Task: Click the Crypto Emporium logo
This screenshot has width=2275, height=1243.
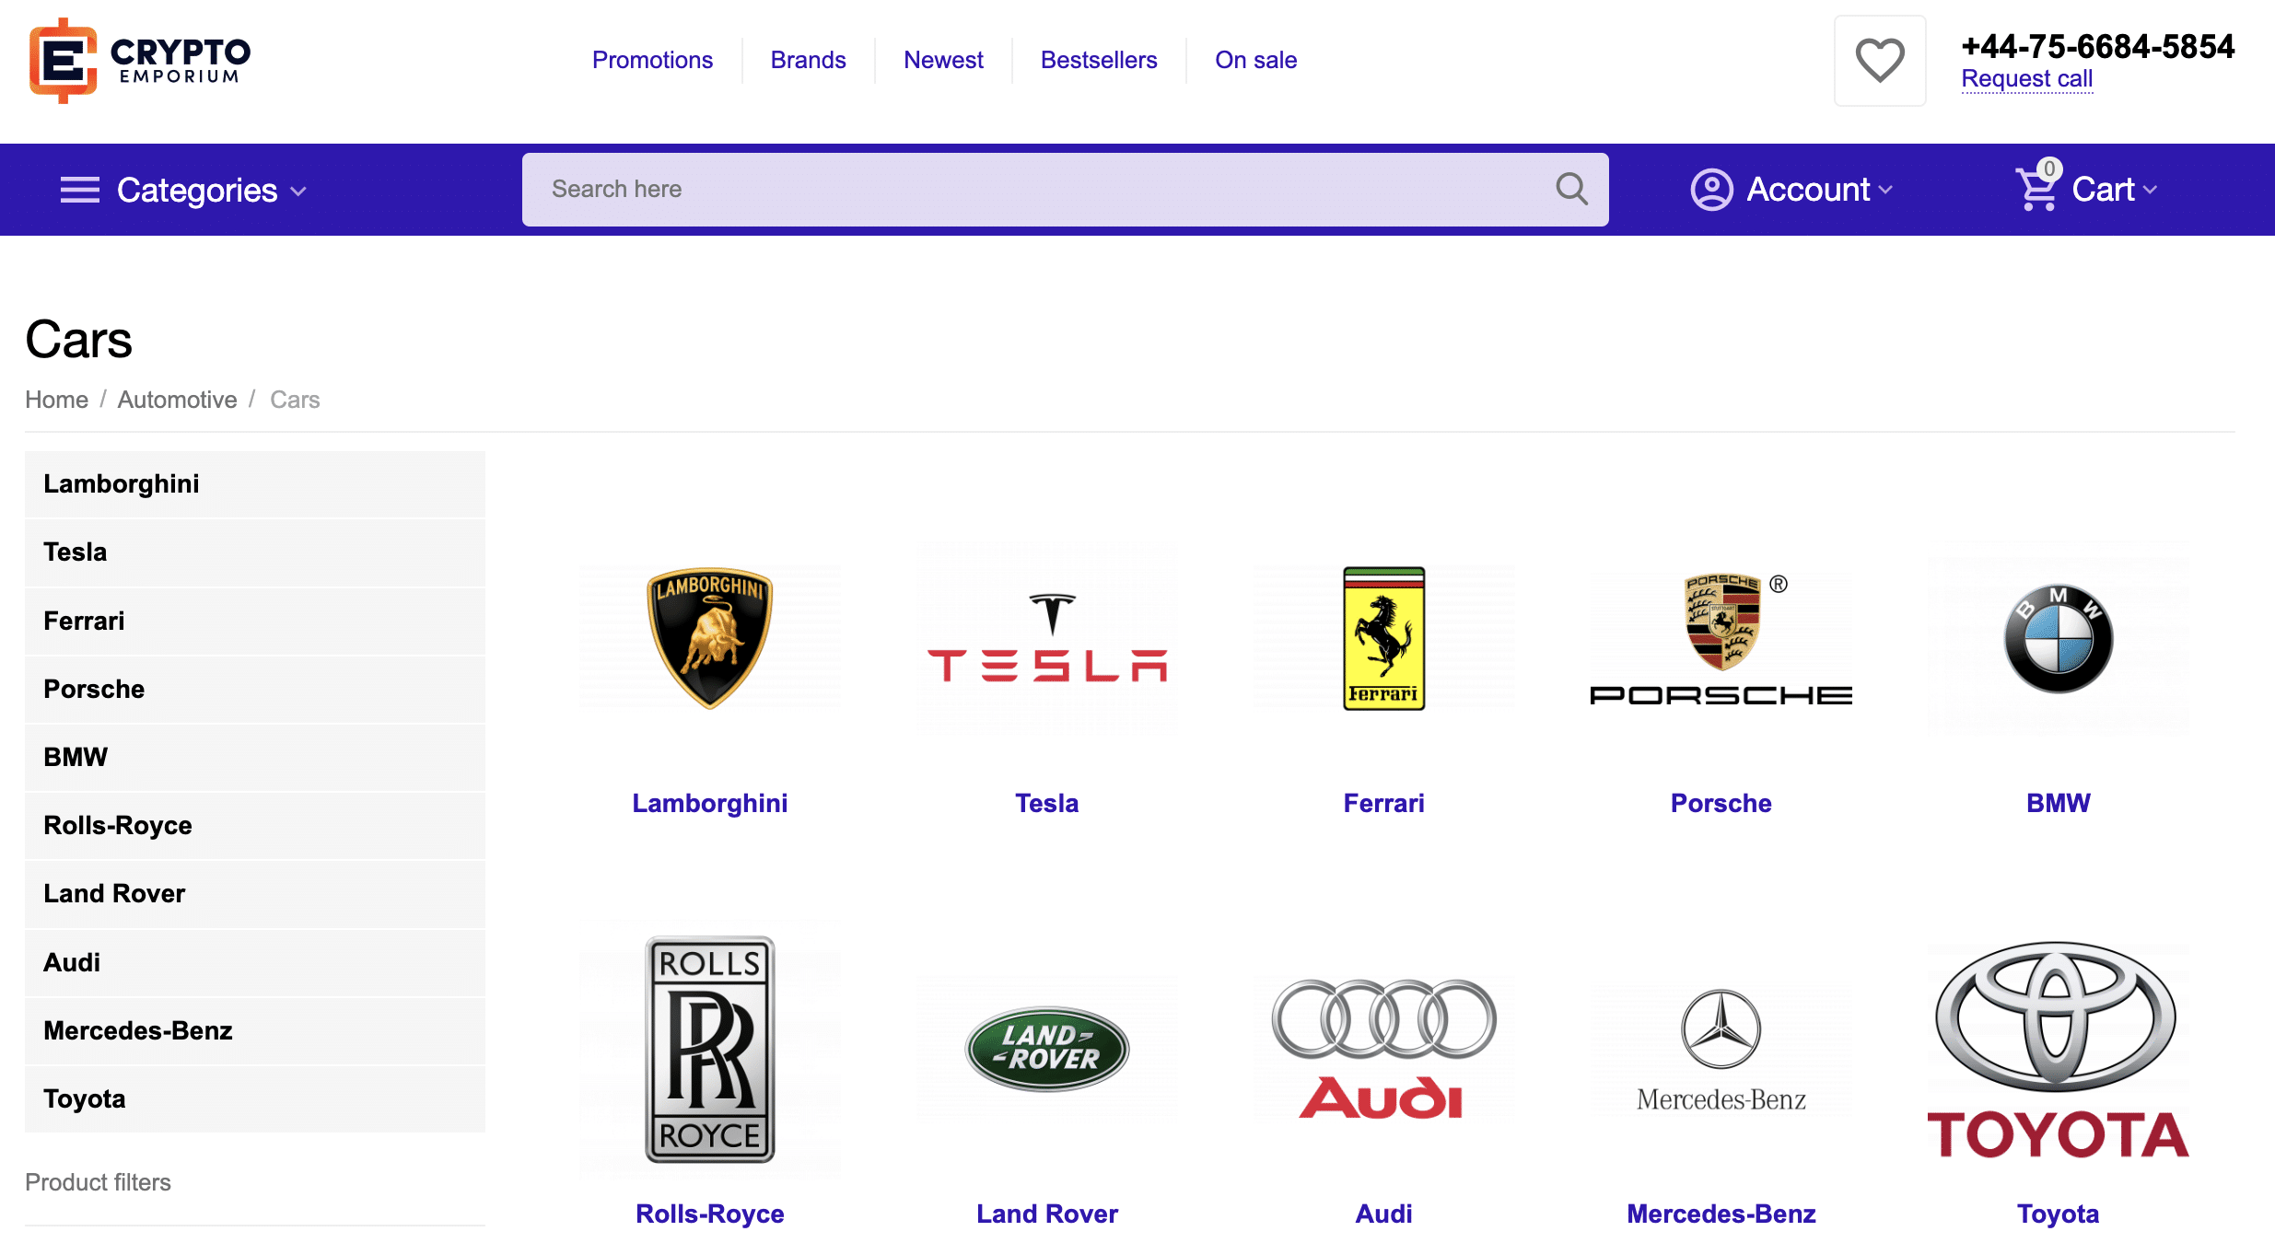Action: click(140, 61)
